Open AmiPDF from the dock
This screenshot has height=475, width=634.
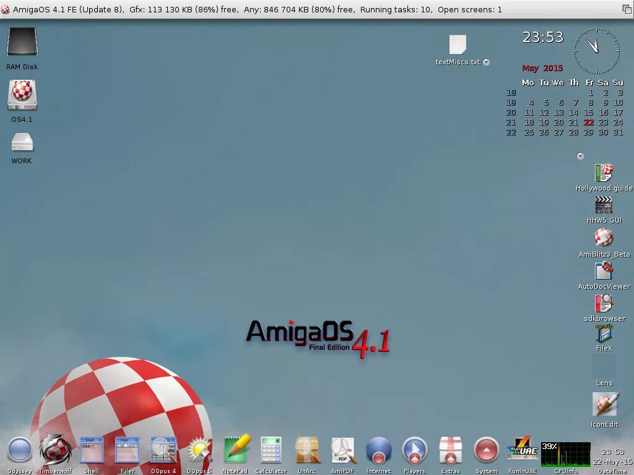click(343, 450)
